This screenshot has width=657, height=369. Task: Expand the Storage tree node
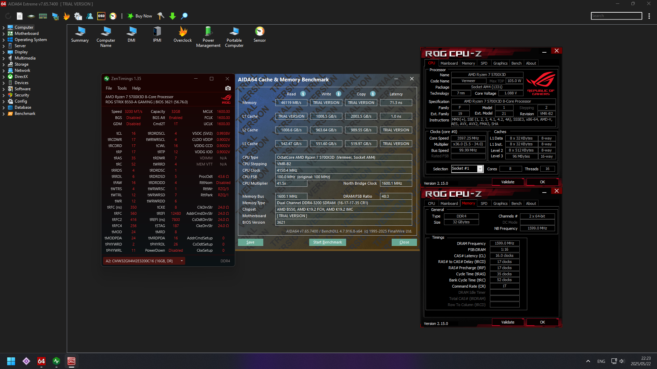point(3,64)
